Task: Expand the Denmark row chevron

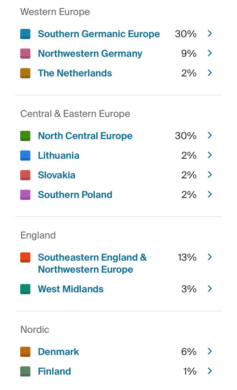Action: [x=210, y=351]
